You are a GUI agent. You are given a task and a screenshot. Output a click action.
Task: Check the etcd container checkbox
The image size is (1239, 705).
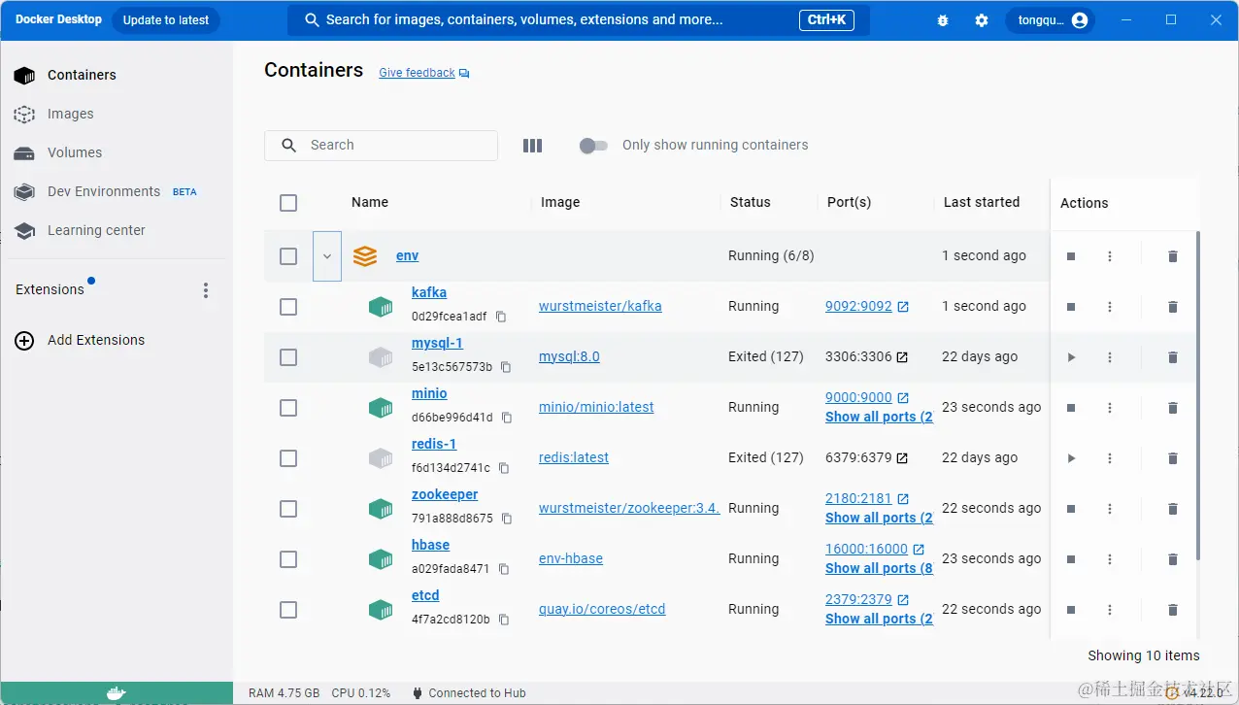pos(288,610)
